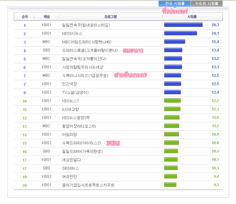Click the MBC channel in rank 3 row
236x204 pixels.
[46, 42]
